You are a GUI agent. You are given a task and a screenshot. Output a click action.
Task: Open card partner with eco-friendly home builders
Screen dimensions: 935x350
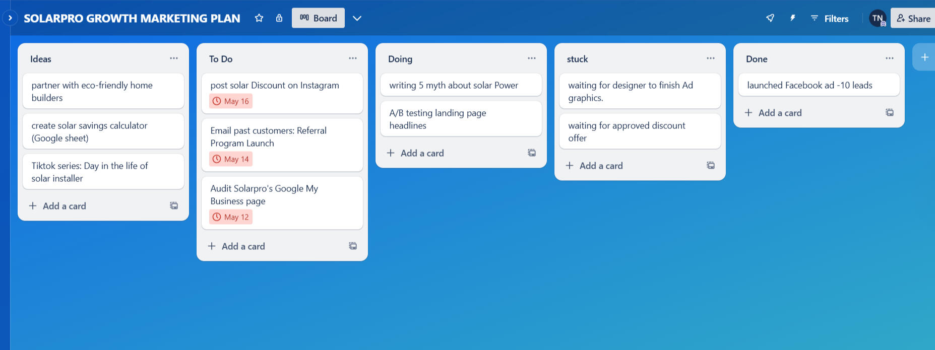click(103, 91)
